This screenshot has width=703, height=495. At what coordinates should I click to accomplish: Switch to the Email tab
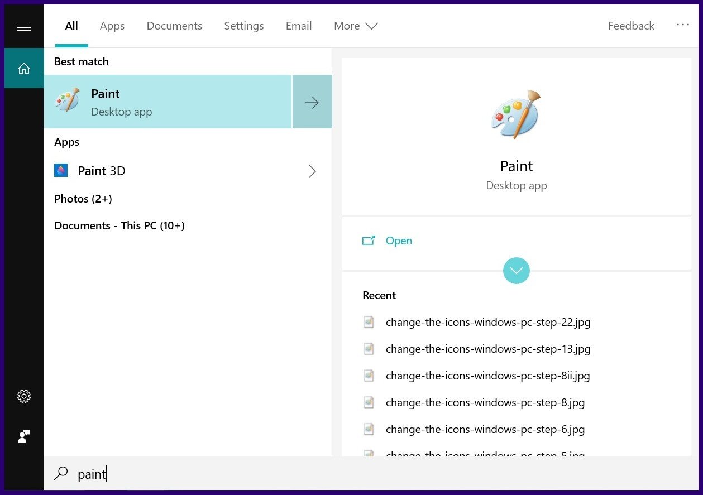click(x=299, y=26)
